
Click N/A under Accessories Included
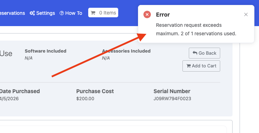106,58
